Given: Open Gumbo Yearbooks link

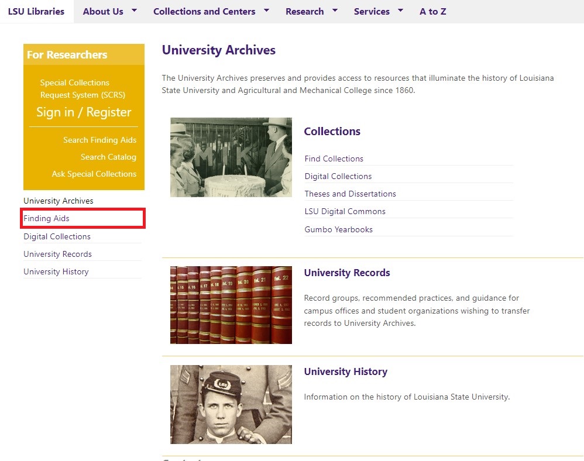Looking at the screenshot, I should (x=339, y=229).
